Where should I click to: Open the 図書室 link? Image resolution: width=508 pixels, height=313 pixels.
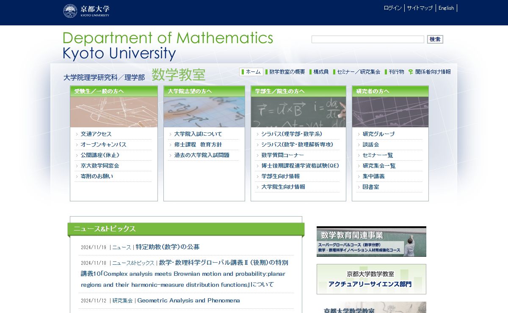[371, 187]
